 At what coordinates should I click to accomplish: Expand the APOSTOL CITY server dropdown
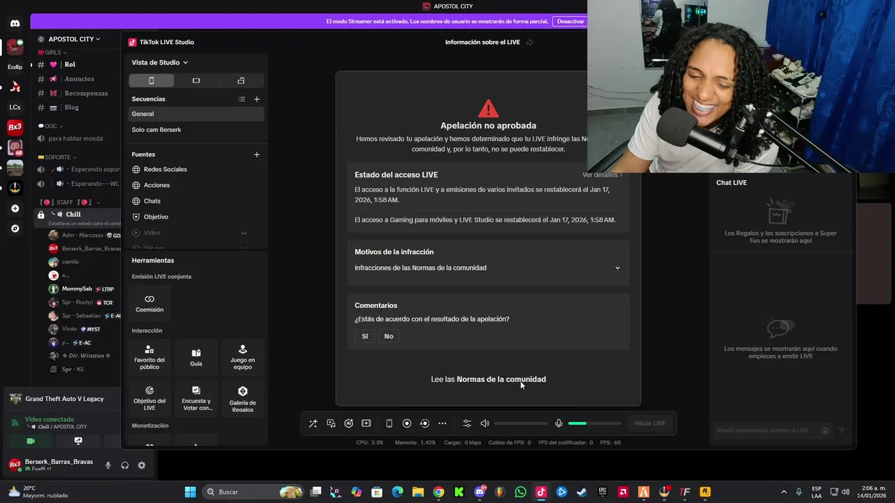75,39
